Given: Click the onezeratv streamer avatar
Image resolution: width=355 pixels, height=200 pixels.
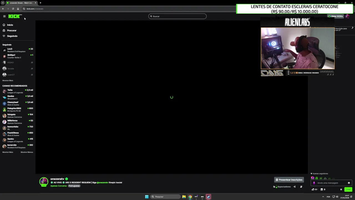Looking at the screenshot, I should (44, 182).
